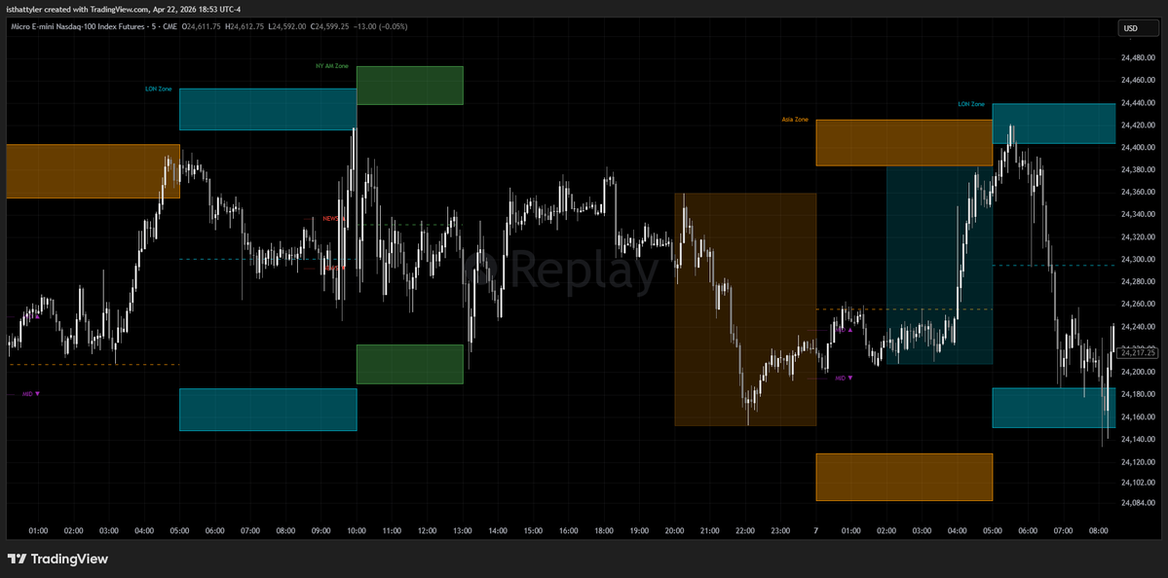Click the 24,160.00 price axis label
1168x578 pixels.
[1137, 416]
